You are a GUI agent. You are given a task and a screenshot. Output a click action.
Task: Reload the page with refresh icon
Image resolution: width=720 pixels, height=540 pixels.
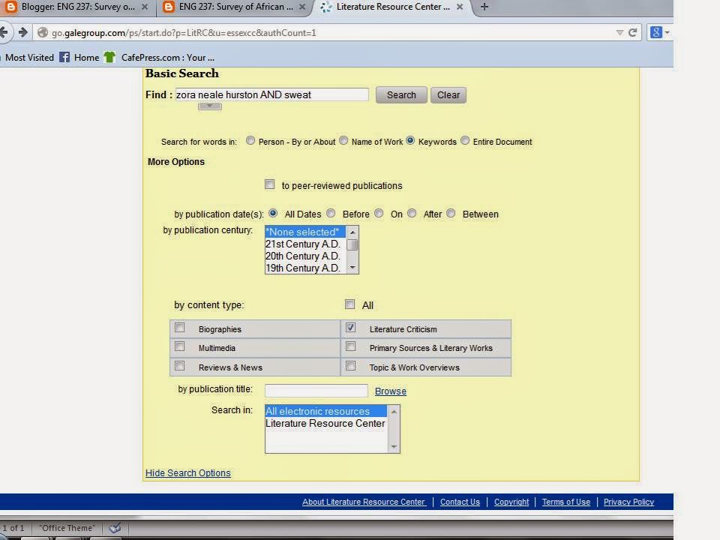(633, 32)
